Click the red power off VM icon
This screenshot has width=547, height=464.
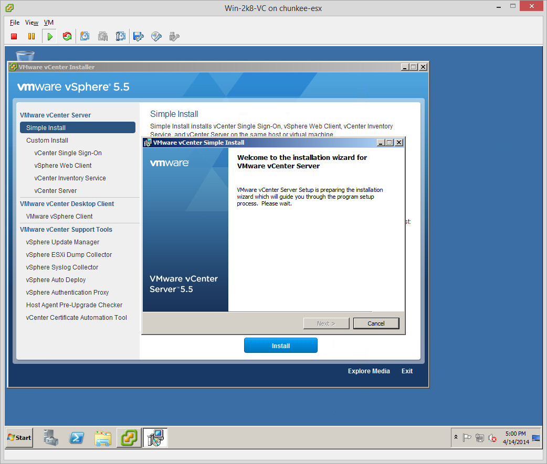coord(14,36)
